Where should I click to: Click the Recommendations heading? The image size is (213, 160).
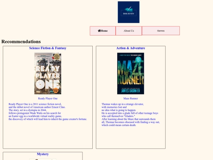pos(21,41)
